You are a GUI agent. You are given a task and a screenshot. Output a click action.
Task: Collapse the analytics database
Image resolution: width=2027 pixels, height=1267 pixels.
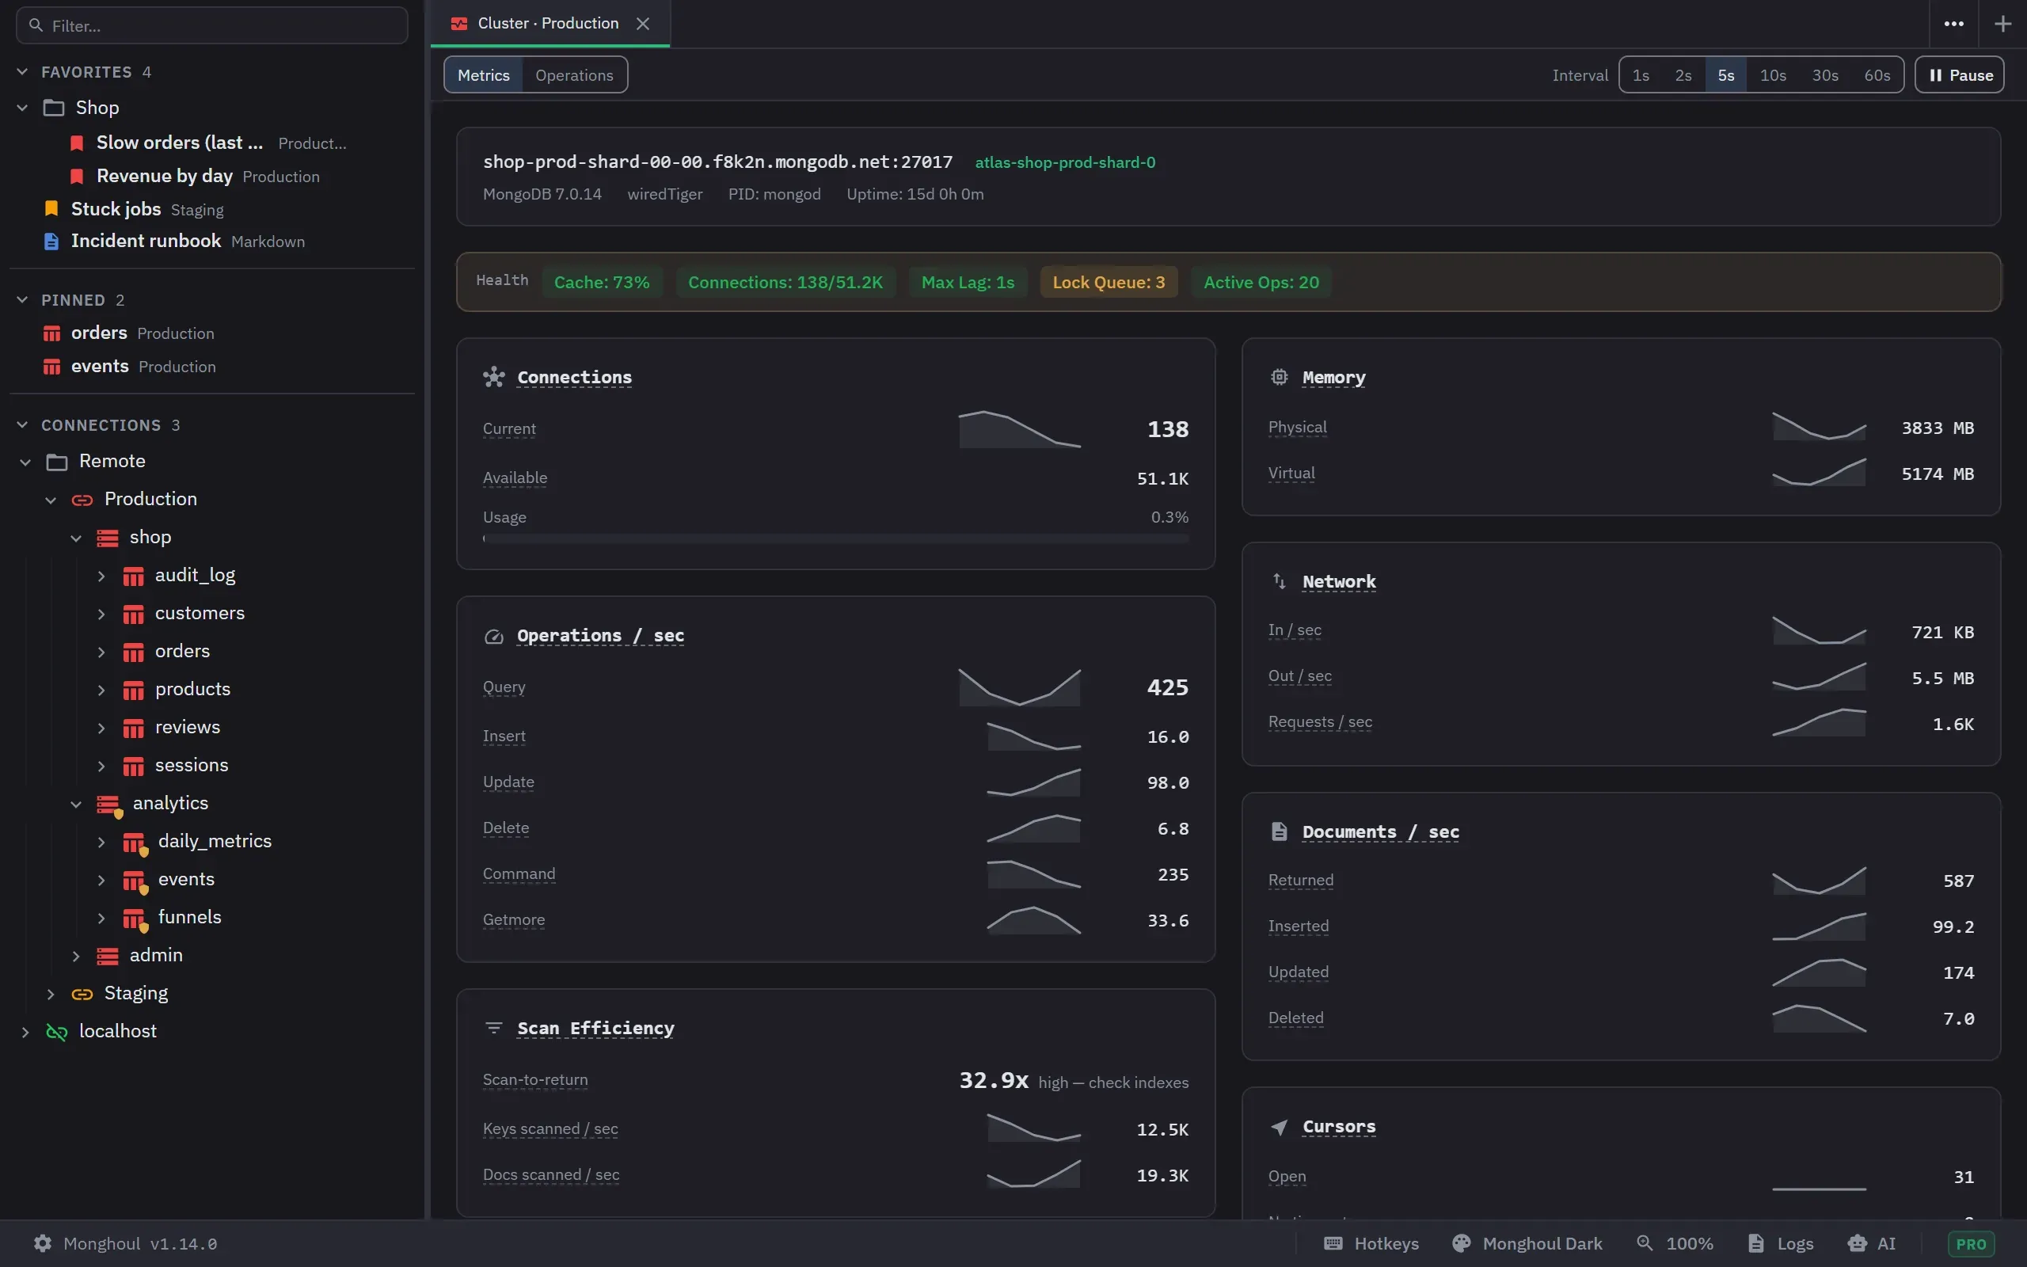coord(76,805)
